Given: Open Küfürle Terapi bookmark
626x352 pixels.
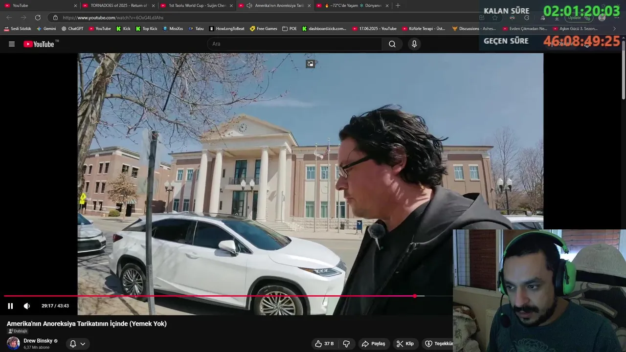Looking at the screenshot, I should [x=424, y=28].
